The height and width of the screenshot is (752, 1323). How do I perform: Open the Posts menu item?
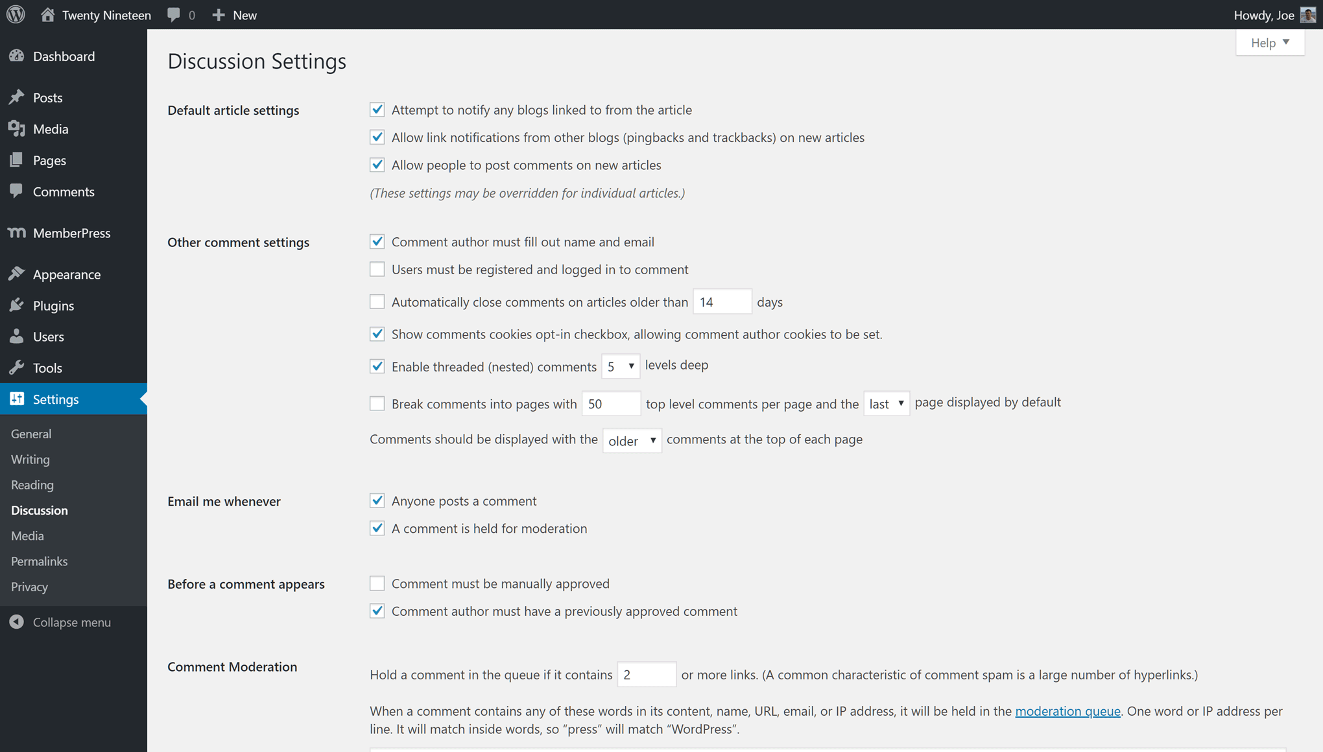tap(47, 97)
